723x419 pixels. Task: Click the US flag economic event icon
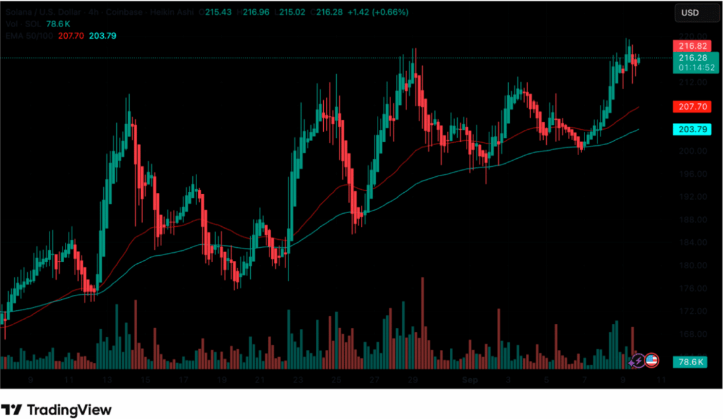651,361
